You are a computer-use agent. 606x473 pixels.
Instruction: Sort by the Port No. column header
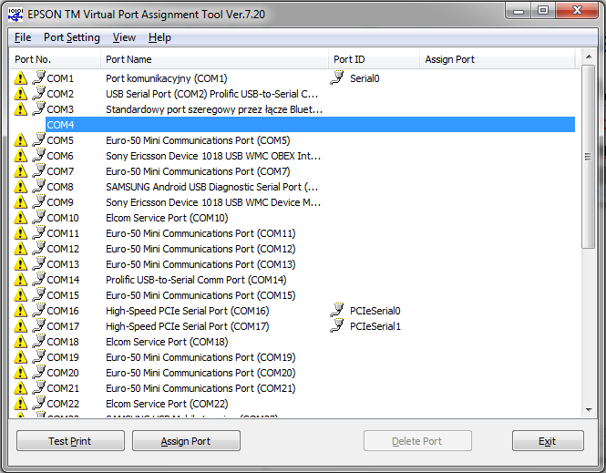[55, 59]
